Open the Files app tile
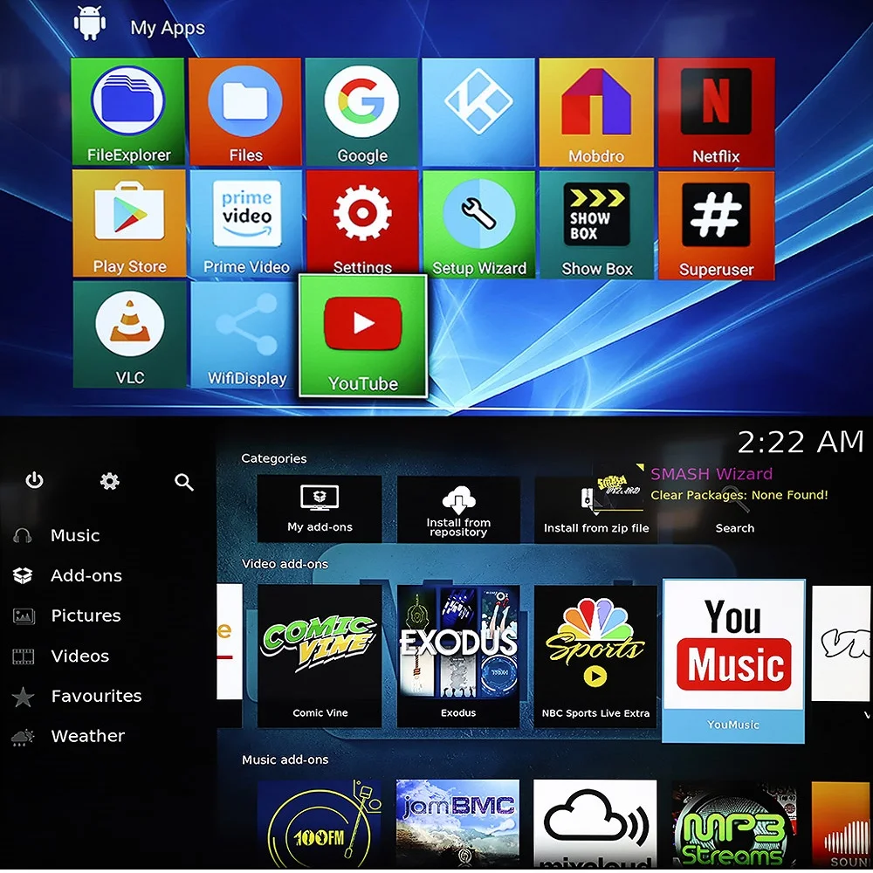 [245, 112]
